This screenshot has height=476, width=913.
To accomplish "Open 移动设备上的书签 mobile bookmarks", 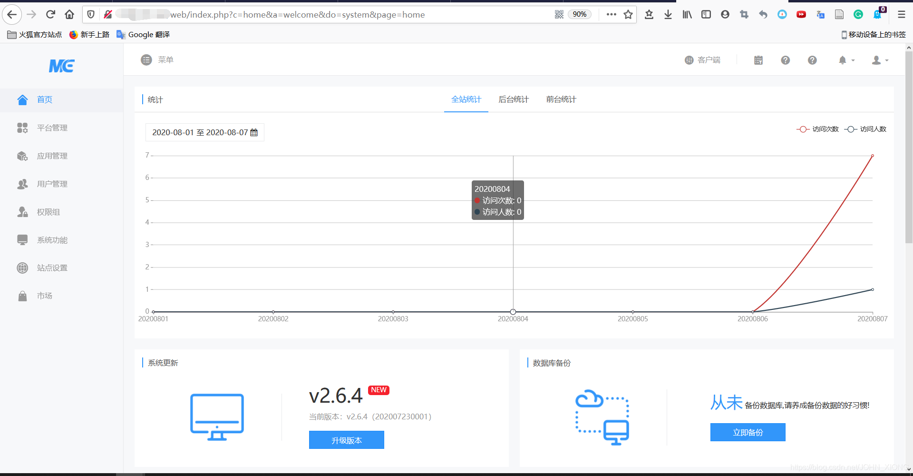I will tap(874, 34).
